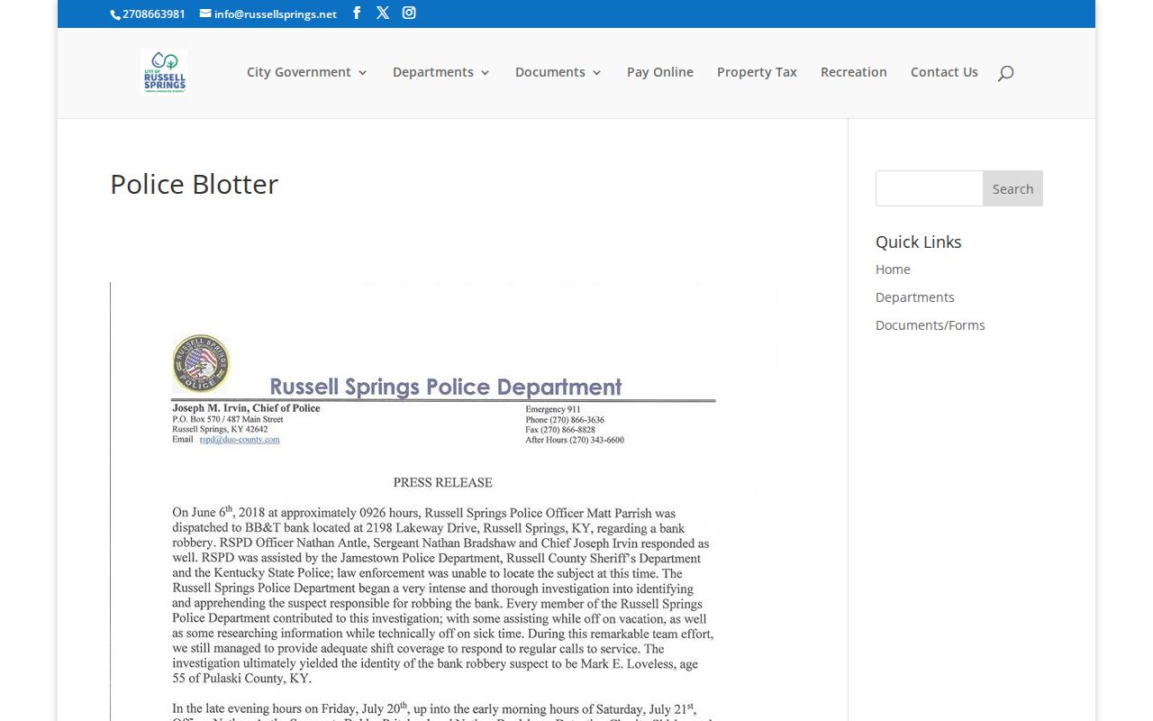Image resolution: width=1153 pixels, height=721 pixels.
Task: Open Home under Quick Links
Action: pyautogui.click(x=893, y=269)
